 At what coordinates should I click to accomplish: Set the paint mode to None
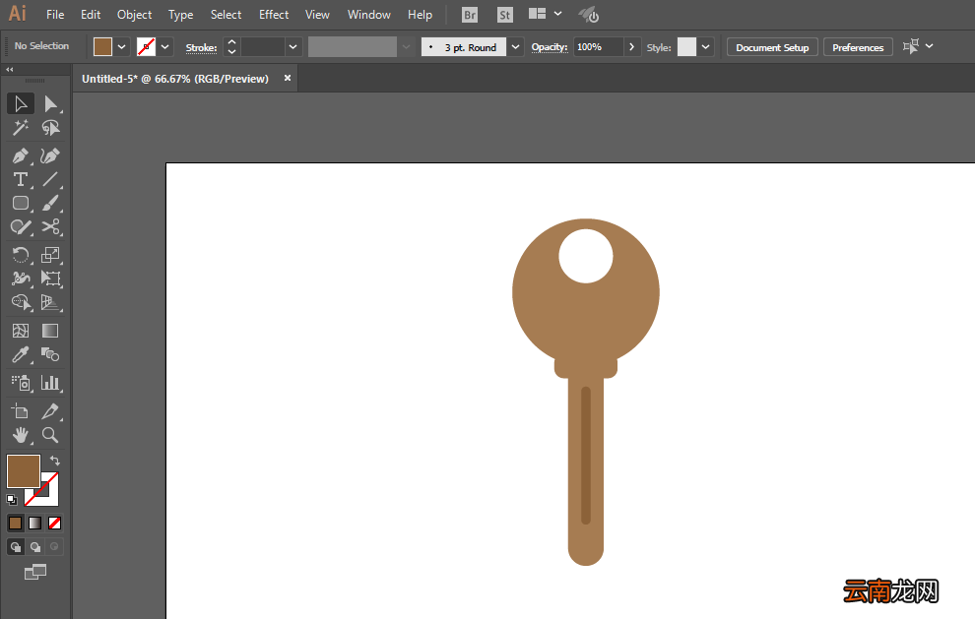click(55, 524)
